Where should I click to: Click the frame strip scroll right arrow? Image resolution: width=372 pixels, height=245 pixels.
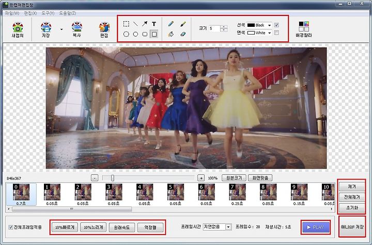pos(331,209)
